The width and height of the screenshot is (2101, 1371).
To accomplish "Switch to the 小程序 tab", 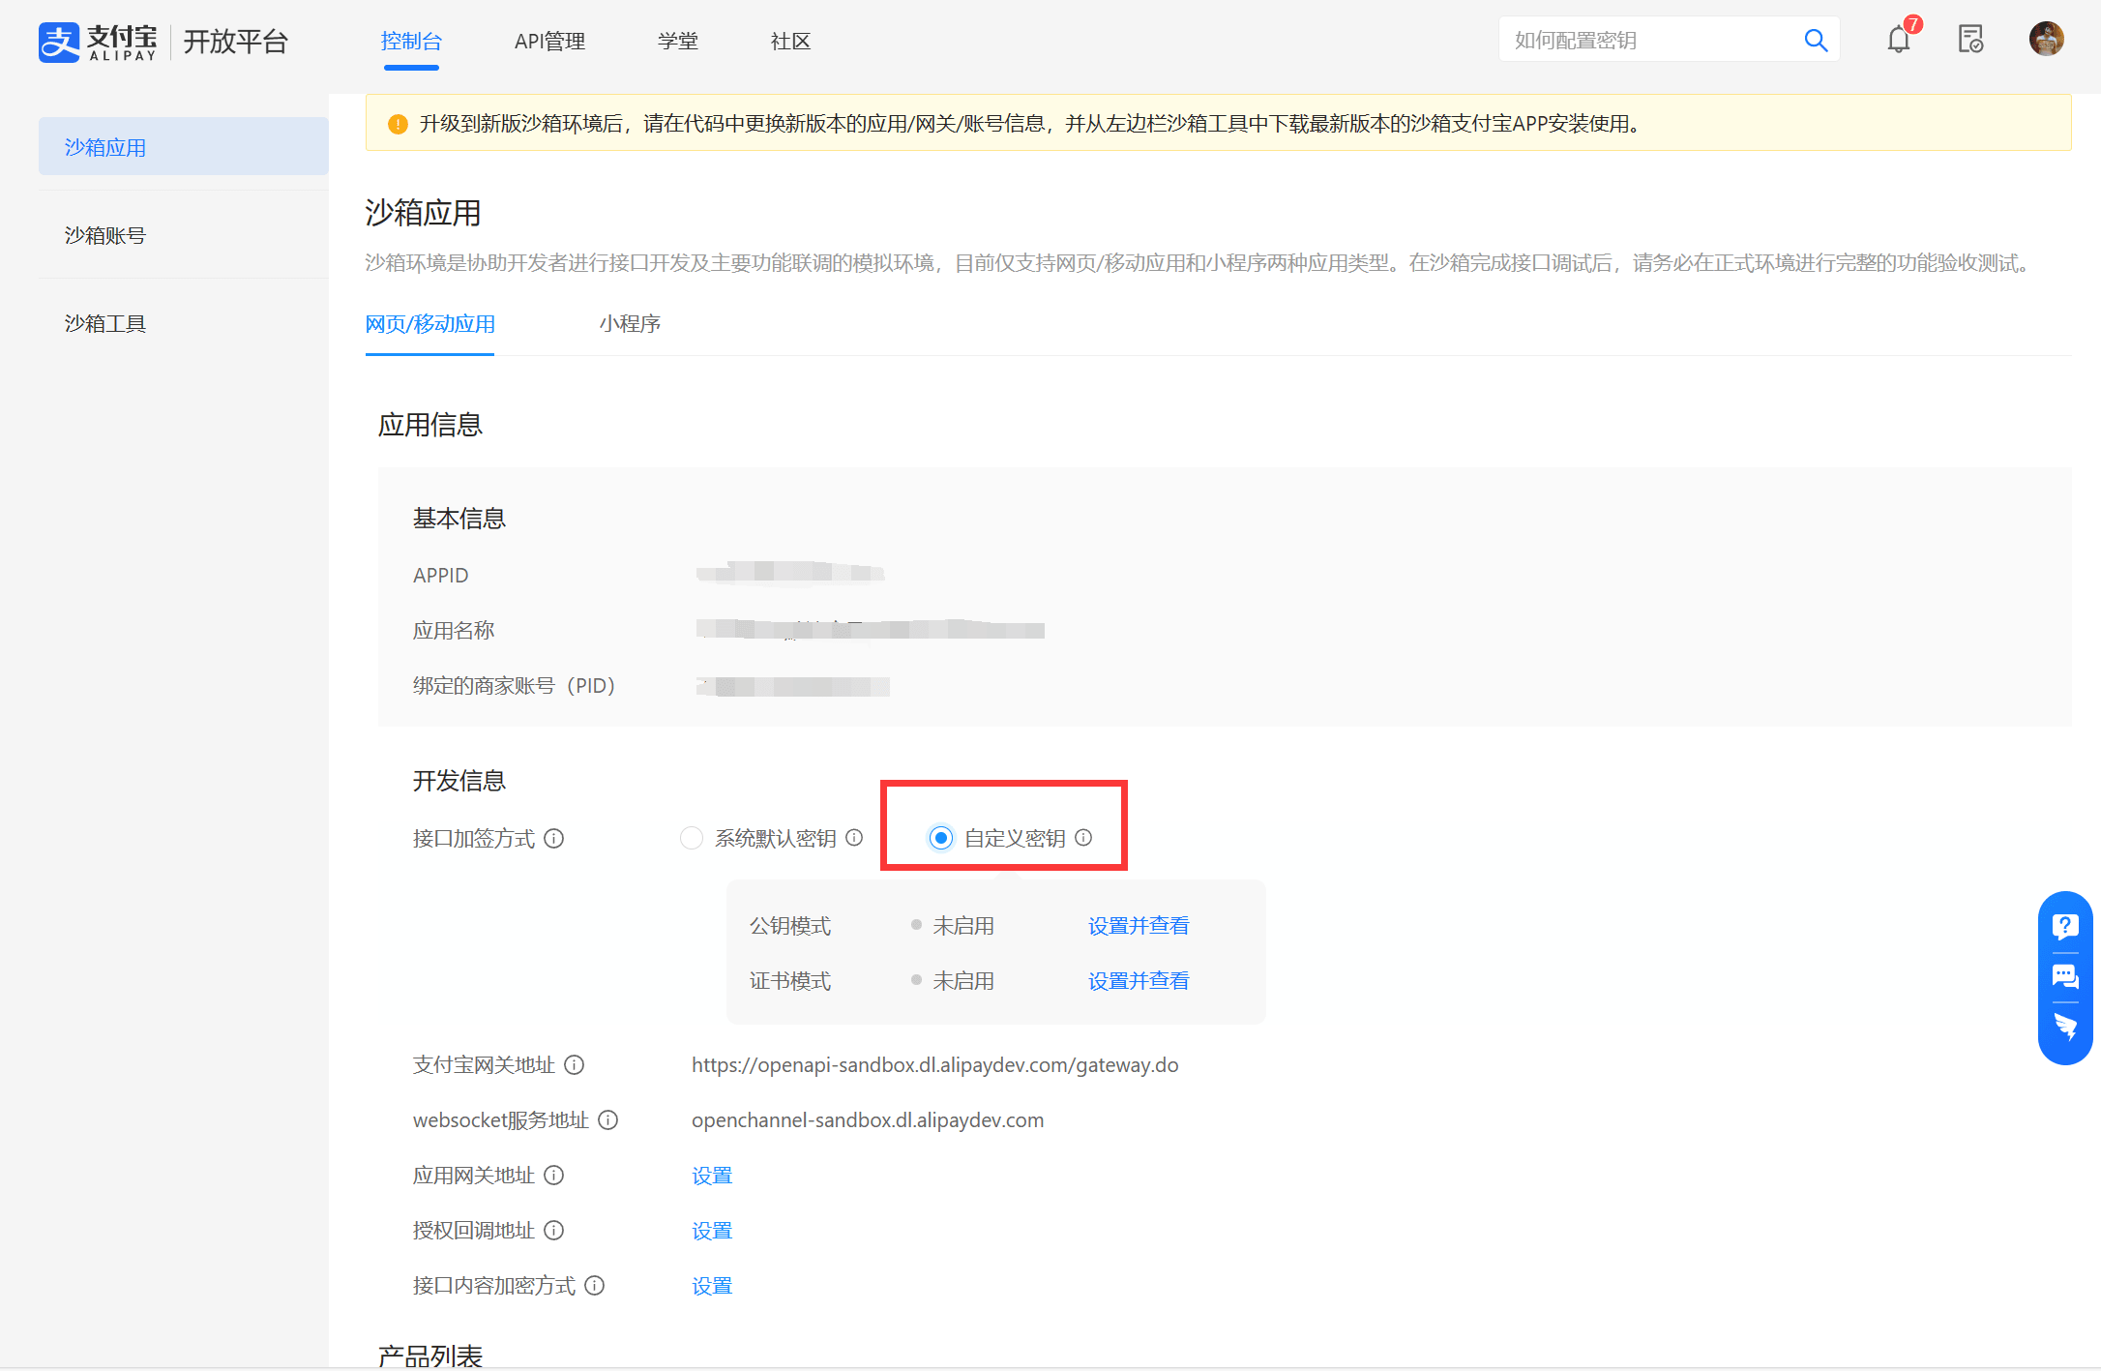I will (630, 324).
